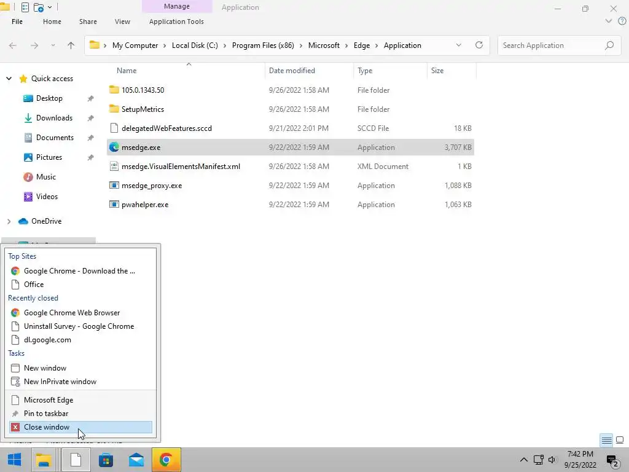Switch to large icons view layout
629x472 pixels.
coord(620,440)
